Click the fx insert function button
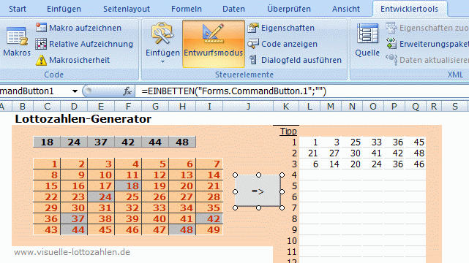469x263 pixels. tap(128, 91)
